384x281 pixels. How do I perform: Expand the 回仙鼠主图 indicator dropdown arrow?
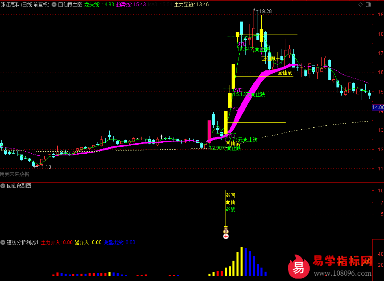tap(55, 4)
